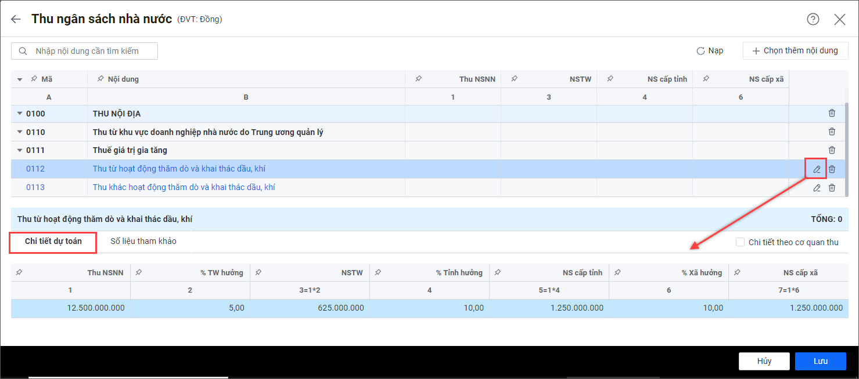This screenshot has width=859, height=379.
Task: Collapse the 0111 tree row
Action: pyautogui.click(x=20, y=151)
